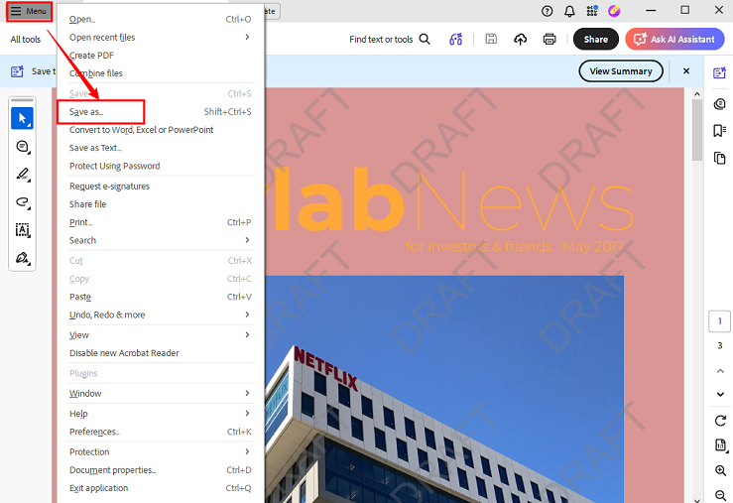Select Convert to Word, Excel or PowerPoint
The image size is (733, 503).
[160, 130]
